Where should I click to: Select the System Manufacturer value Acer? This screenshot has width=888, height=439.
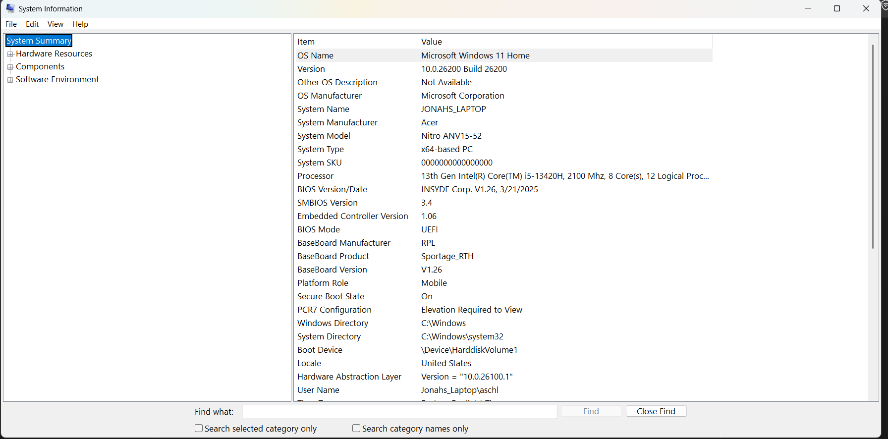tap(430, 122)
